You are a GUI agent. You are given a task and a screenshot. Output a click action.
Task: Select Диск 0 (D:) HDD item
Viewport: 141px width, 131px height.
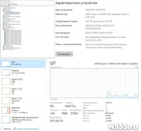[23, 82]
